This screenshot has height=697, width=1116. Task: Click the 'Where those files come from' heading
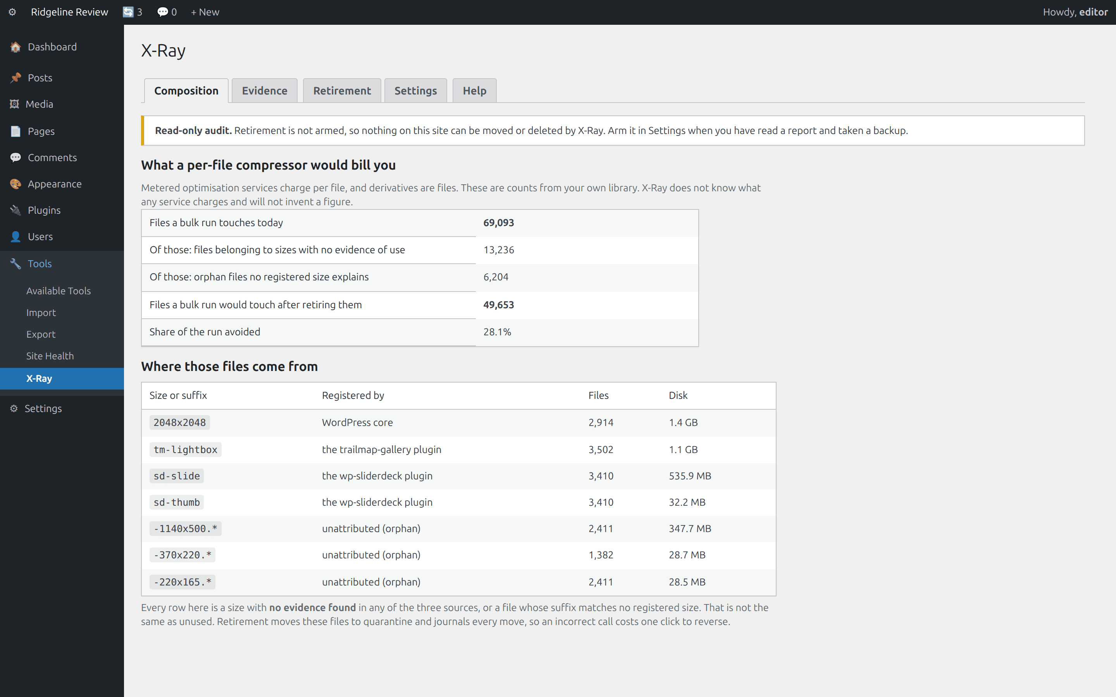tap(229, 366)
